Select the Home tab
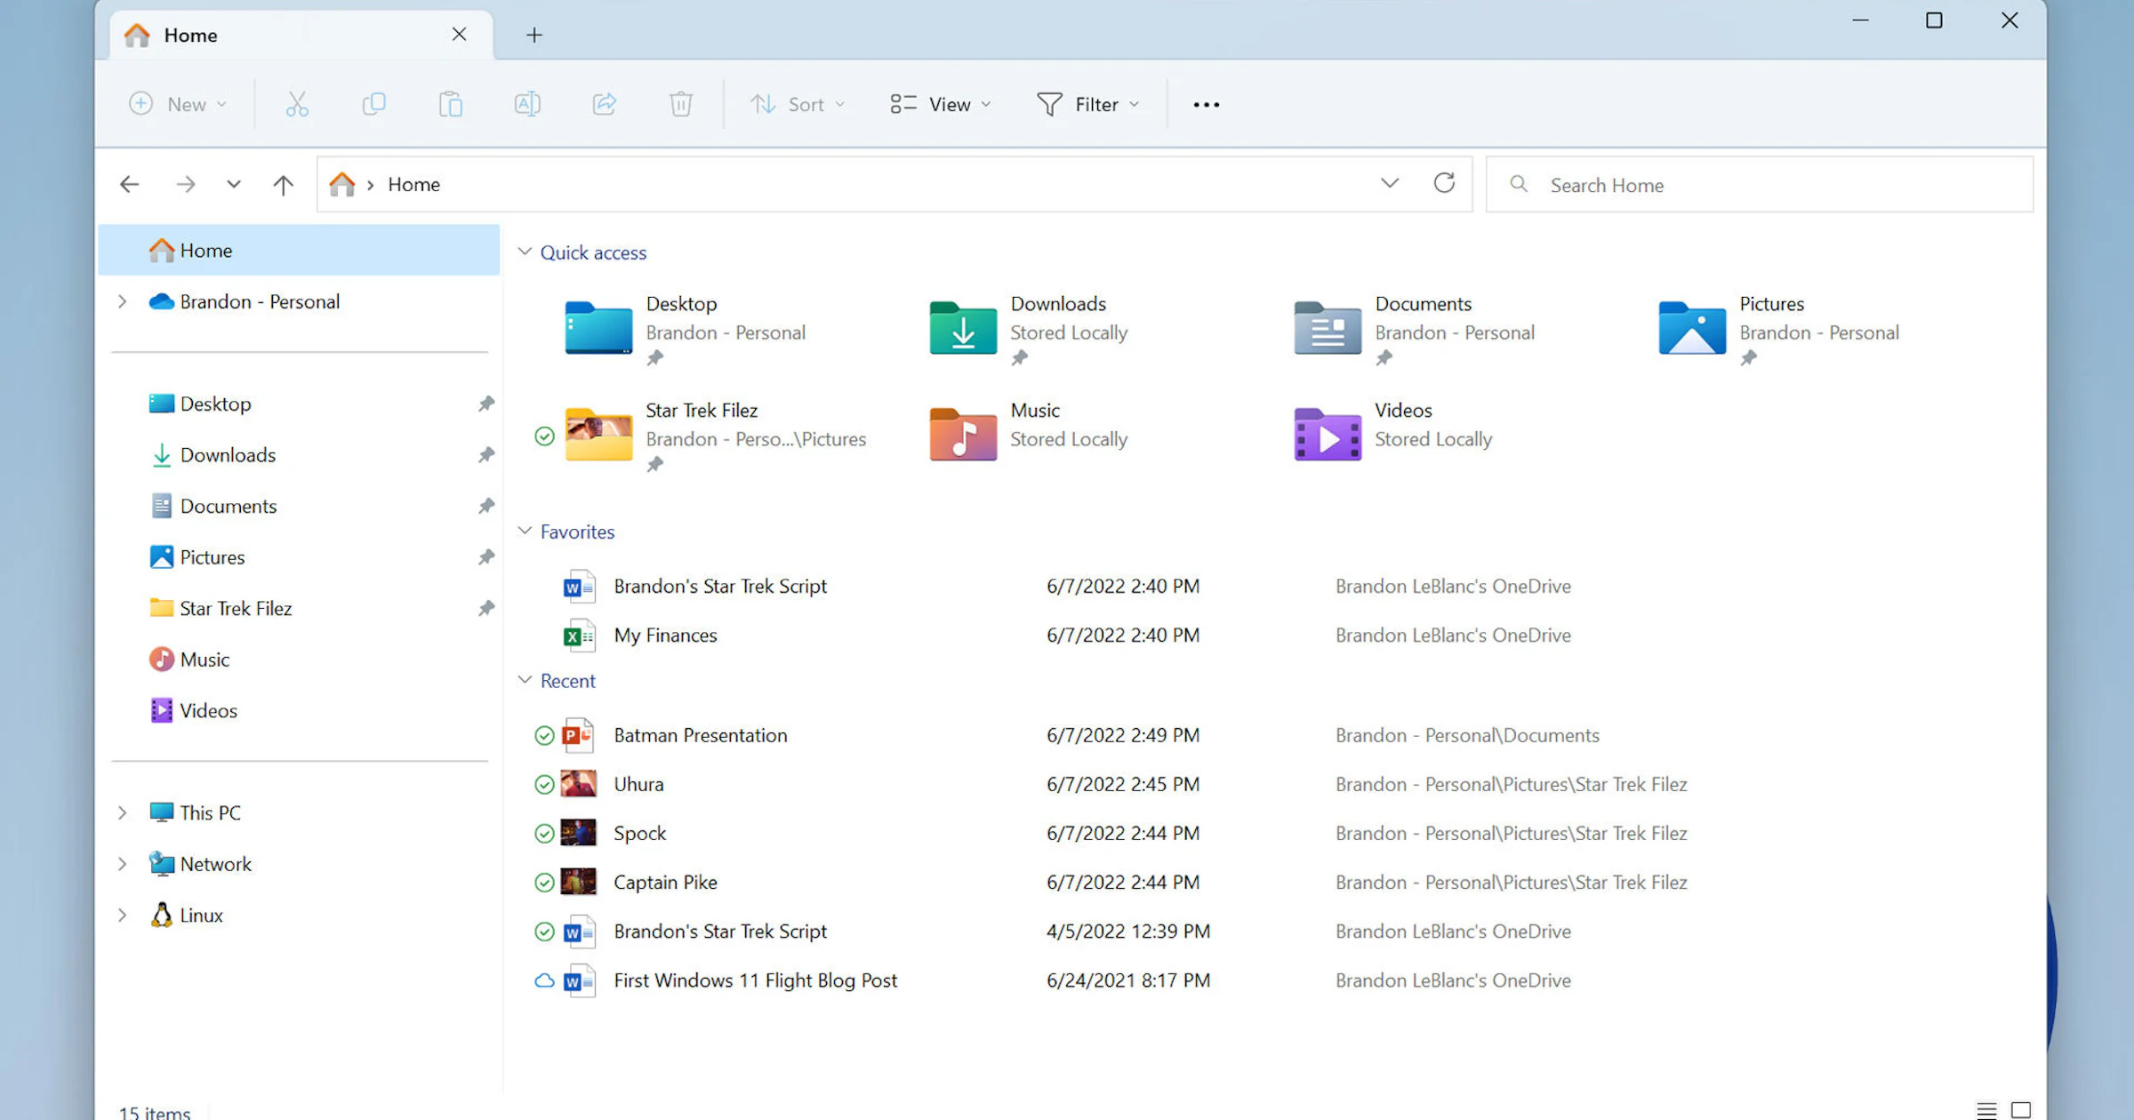This screenshot has width=2134, height=1120. tap(302, 35)
